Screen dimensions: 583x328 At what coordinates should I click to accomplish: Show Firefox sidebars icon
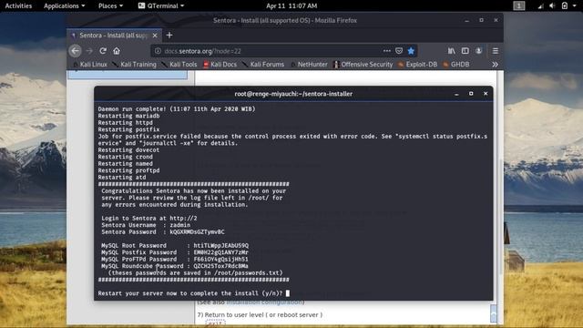[465, 51]
